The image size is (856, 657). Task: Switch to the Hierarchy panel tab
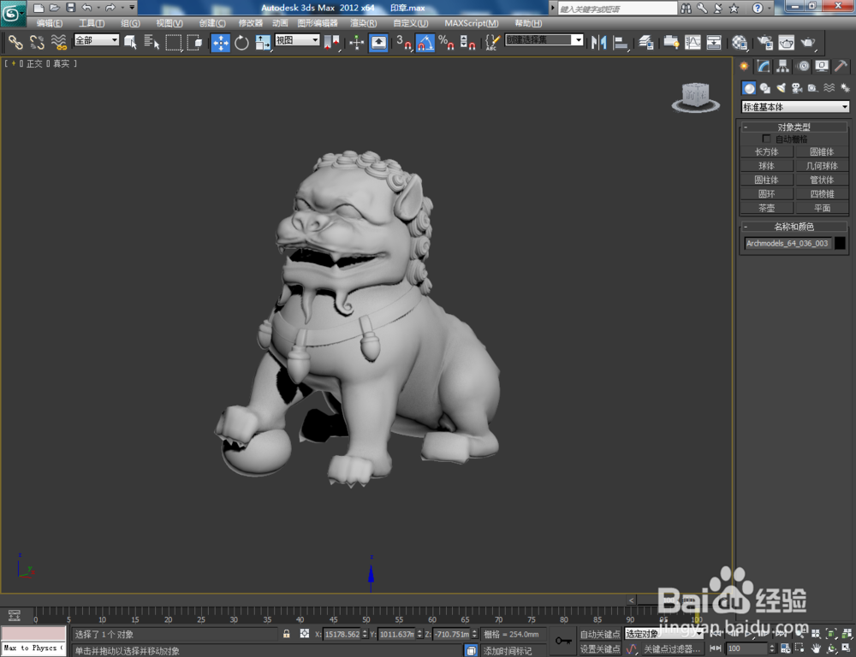pyautogui.click(x=783, y=66)
